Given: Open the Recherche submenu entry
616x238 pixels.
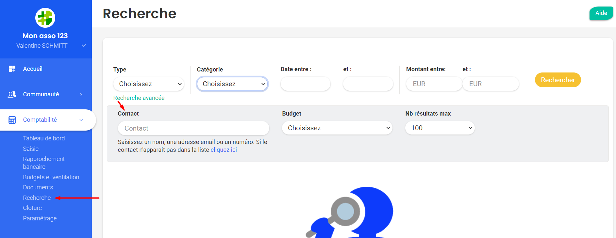Looking at the screenshot, I should 37,198.
